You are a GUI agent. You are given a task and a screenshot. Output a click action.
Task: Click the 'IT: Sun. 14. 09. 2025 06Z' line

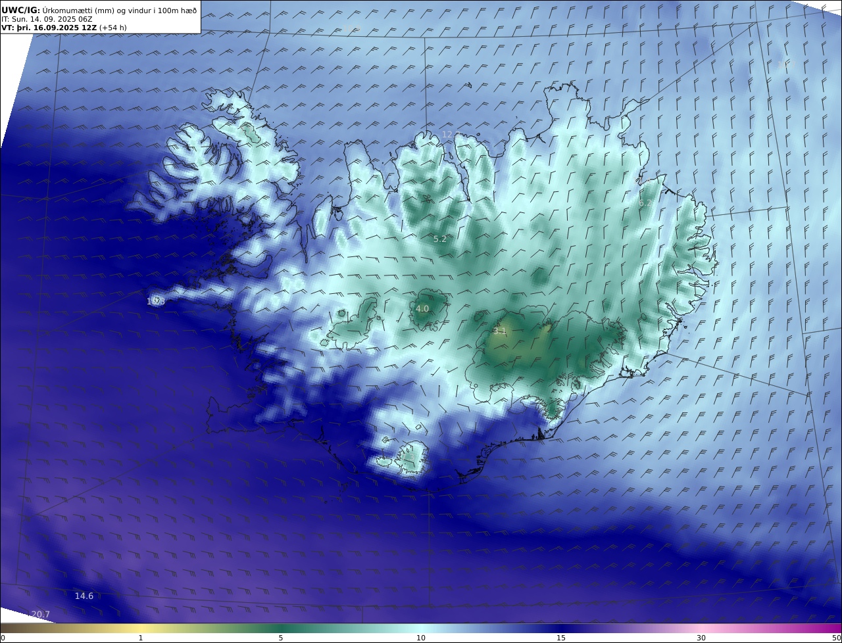(47, 20)
